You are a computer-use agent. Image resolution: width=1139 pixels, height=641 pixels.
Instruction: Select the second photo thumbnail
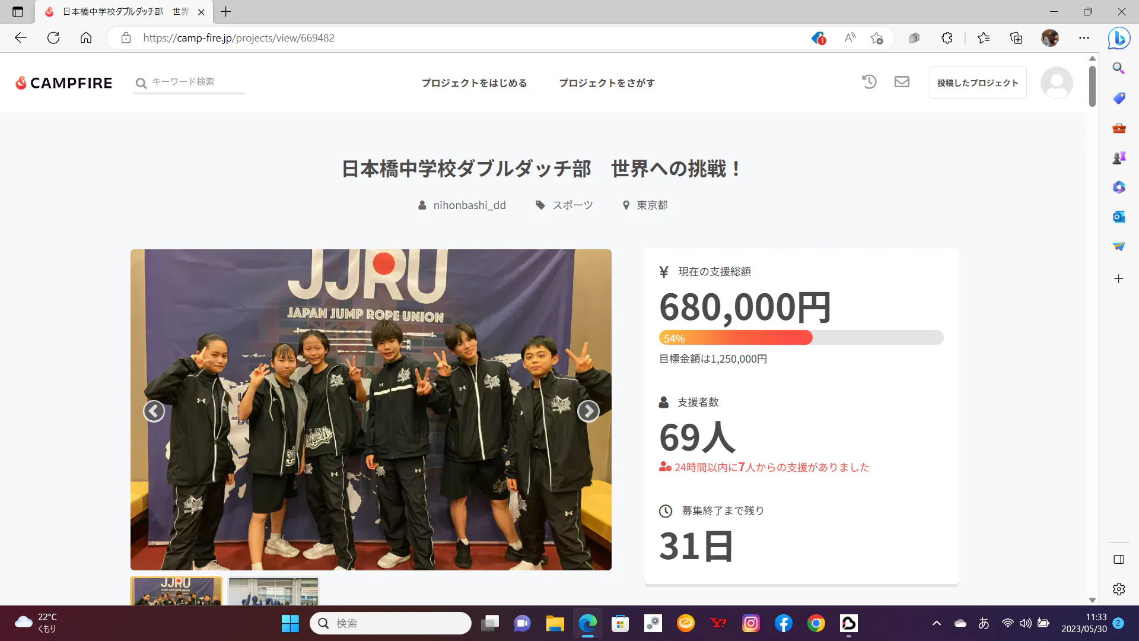[273, 592]
